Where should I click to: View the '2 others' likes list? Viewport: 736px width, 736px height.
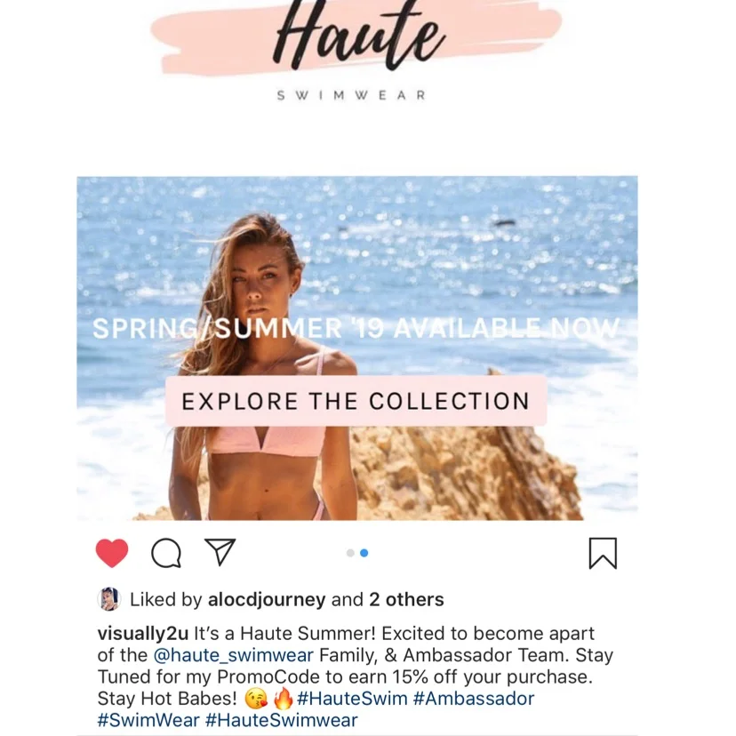tap(406, 599)
